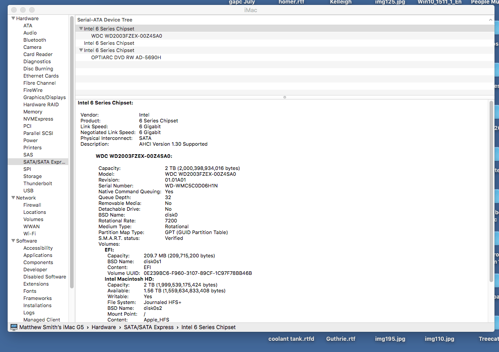Open img125.jpg desktop image

tap(389, 2)
